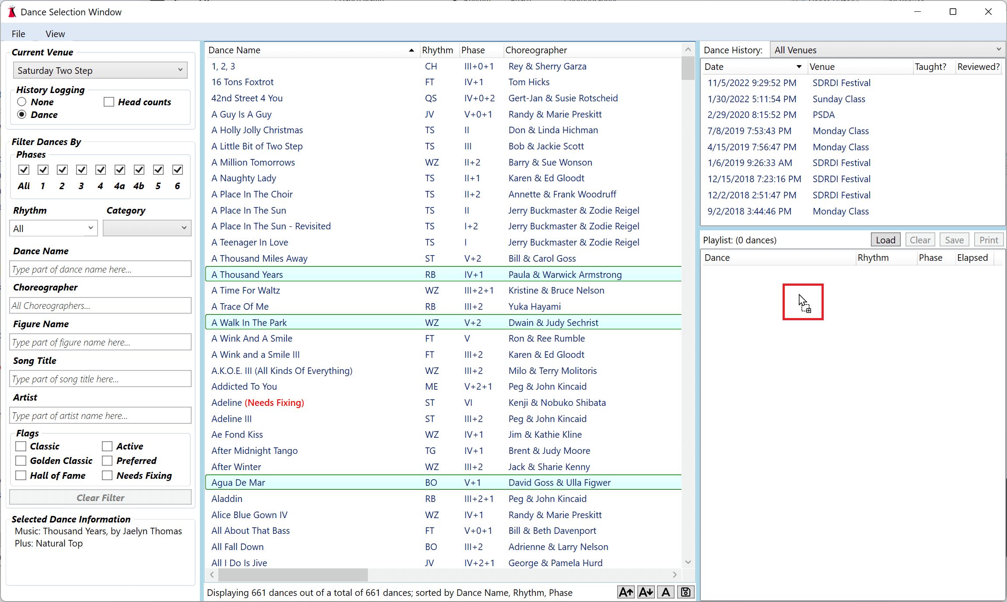This screenshot has height=602, width=1007.
Task: Enable the Classic flag checkbox
Action: (x=21, y=446)
